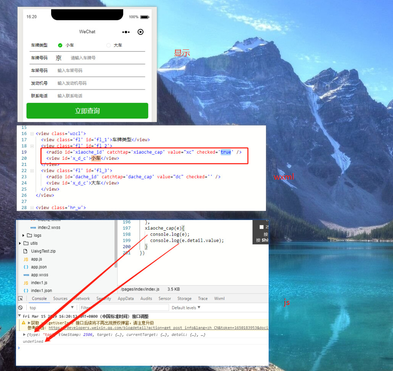Click the wxss icon beside index2.wxss
This screenshot has height=371, width=393.
[33, 228]
